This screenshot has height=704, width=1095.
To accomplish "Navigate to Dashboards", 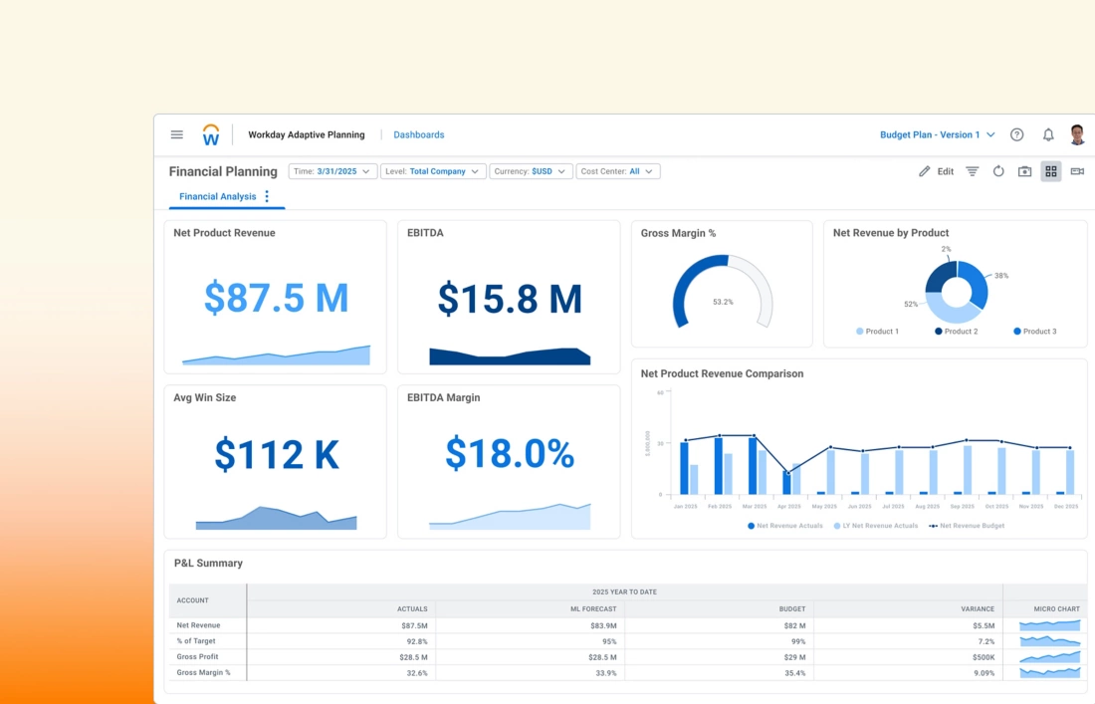I will pyautogui.click(x=418, y=134).
